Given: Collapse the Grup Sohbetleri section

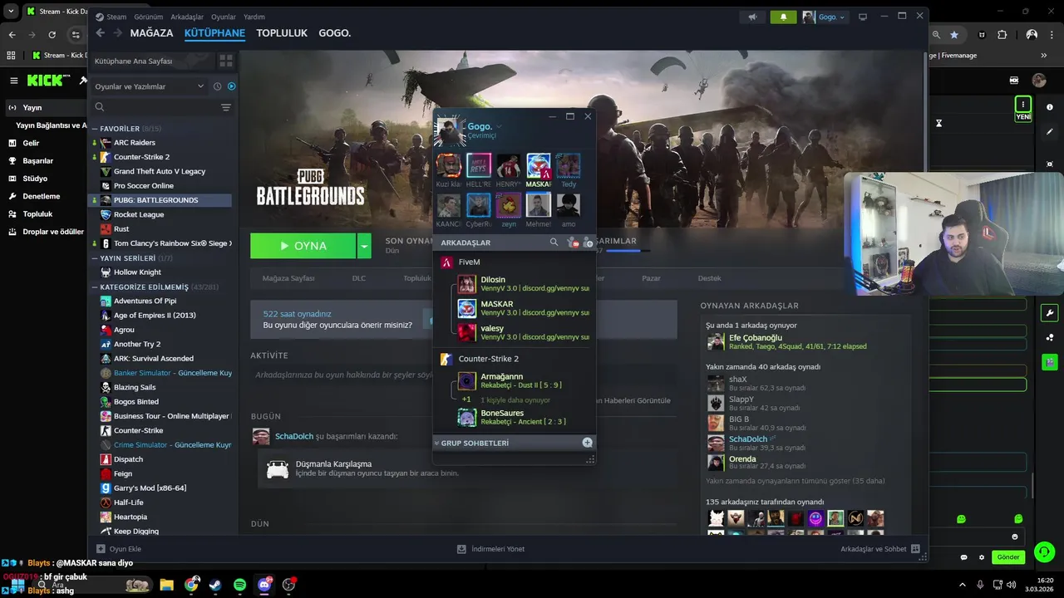Looking at the screenshot, I should coord(437,444).
